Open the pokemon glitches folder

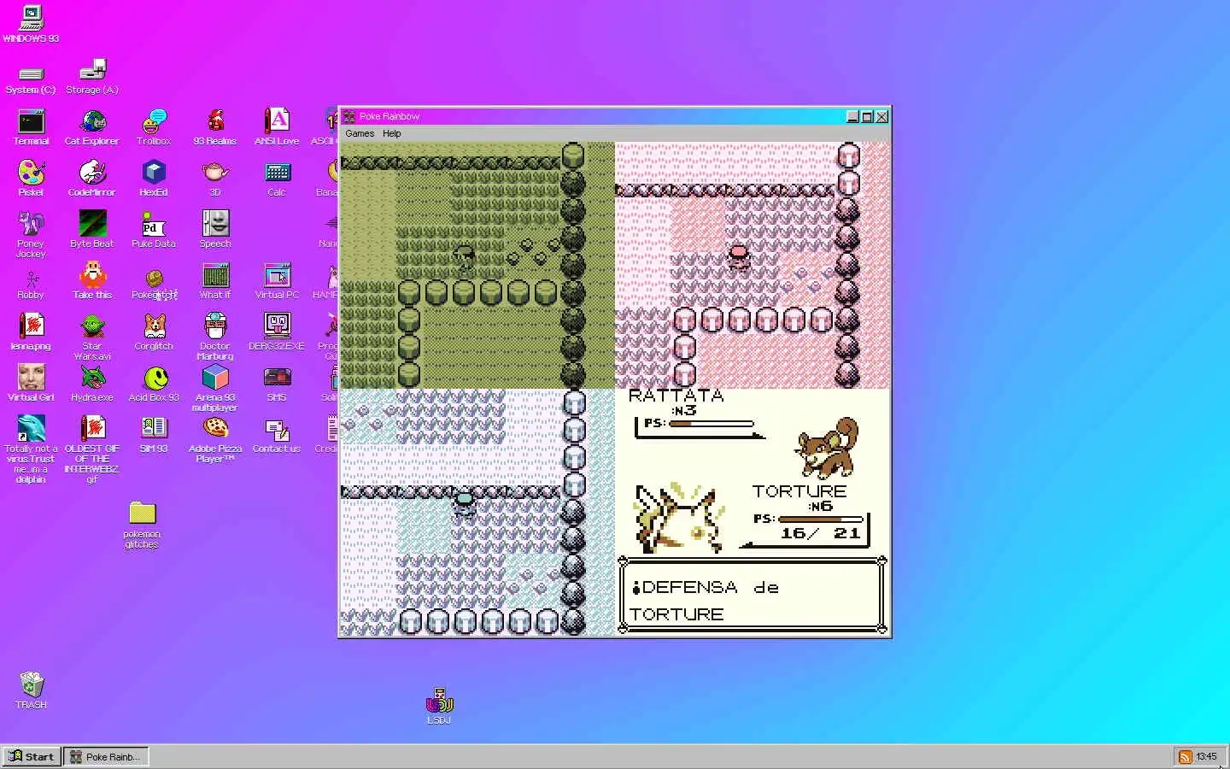pos(142,525)
